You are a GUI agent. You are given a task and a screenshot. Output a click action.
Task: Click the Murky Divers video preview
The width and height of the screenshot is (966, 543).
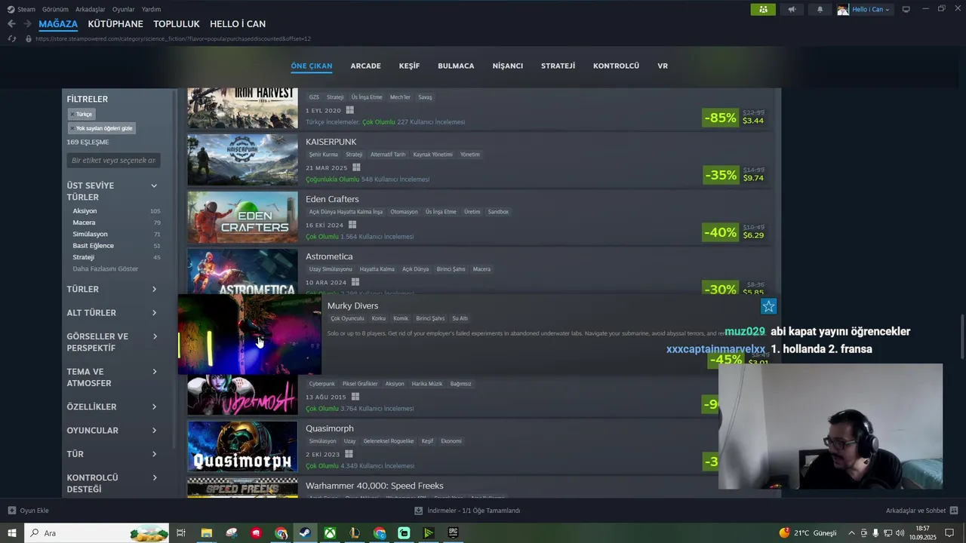coord(250,334)
